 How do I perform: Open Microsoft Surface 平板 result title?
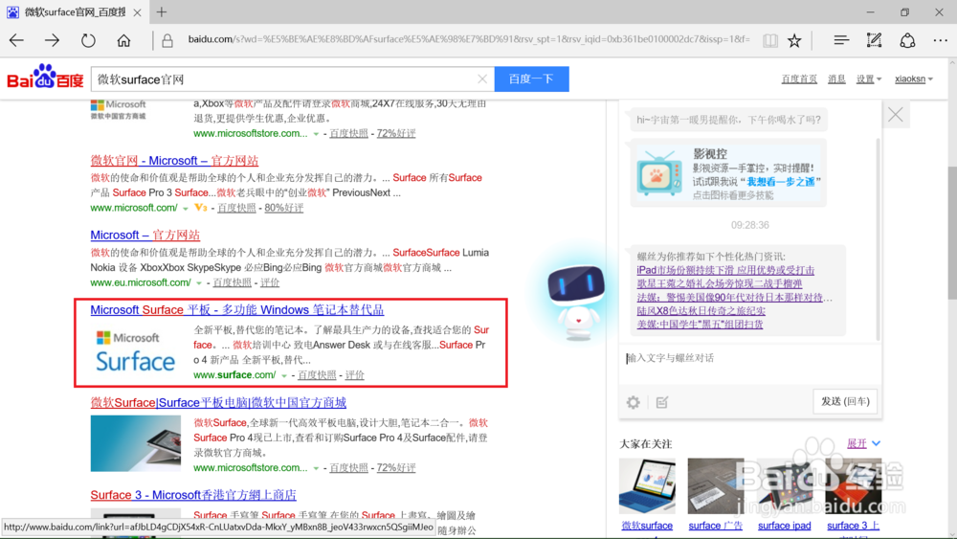[236, 310]
